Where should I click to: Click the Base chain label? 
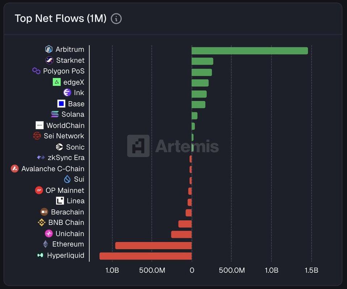[76, 104]
